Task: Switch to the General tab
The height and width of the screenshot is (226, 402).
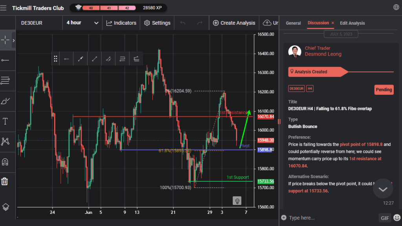Action: (293, 23)
